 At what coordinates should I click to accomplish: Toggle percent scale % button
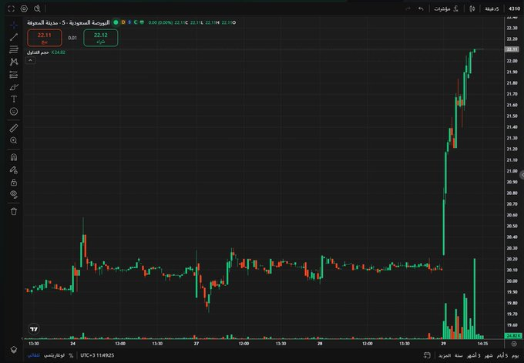coord(71,355)
